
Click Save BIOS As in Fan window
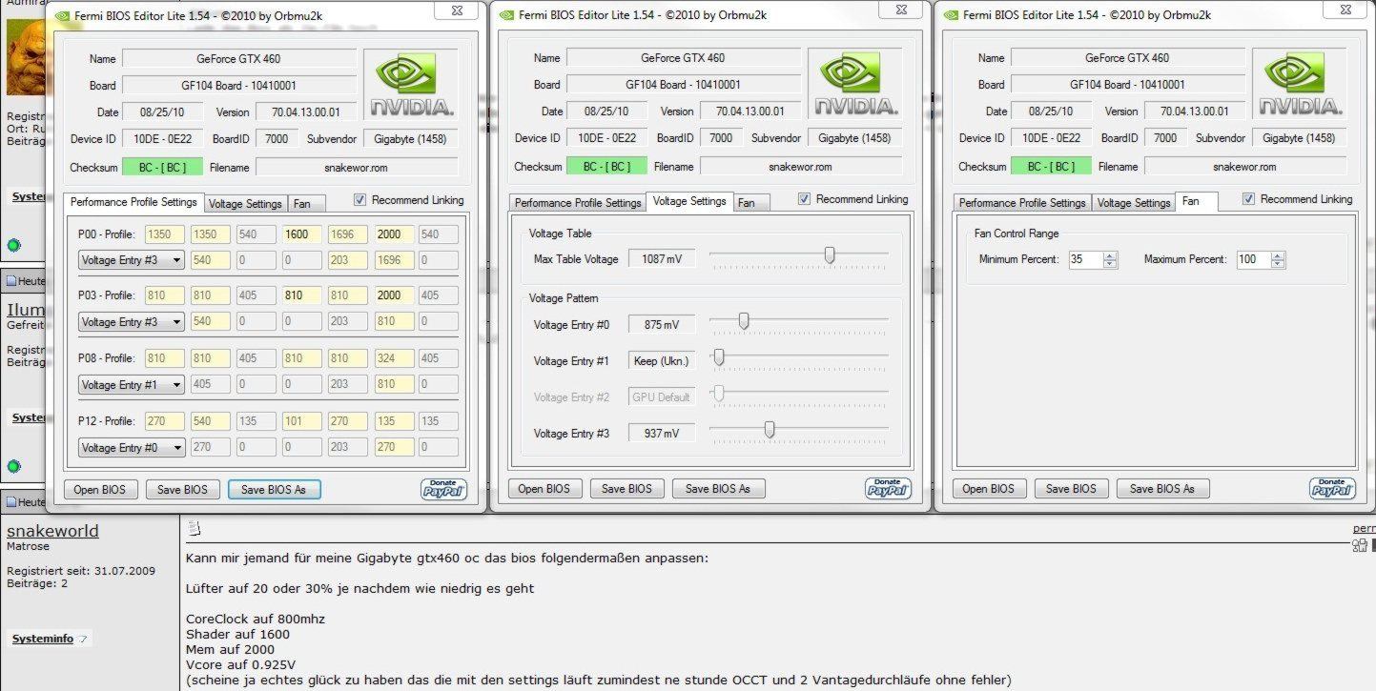[1162, 489]
